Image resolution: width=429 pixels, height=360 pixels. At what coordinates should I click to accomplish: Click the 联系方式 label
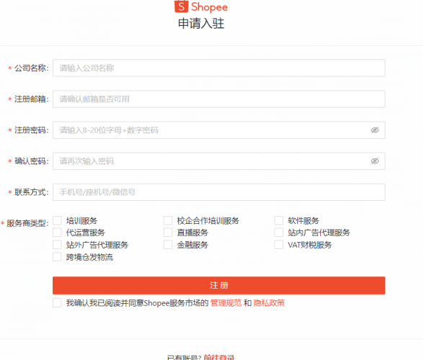point(31,192)
